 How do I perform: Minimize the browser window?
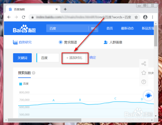(139, 6)
